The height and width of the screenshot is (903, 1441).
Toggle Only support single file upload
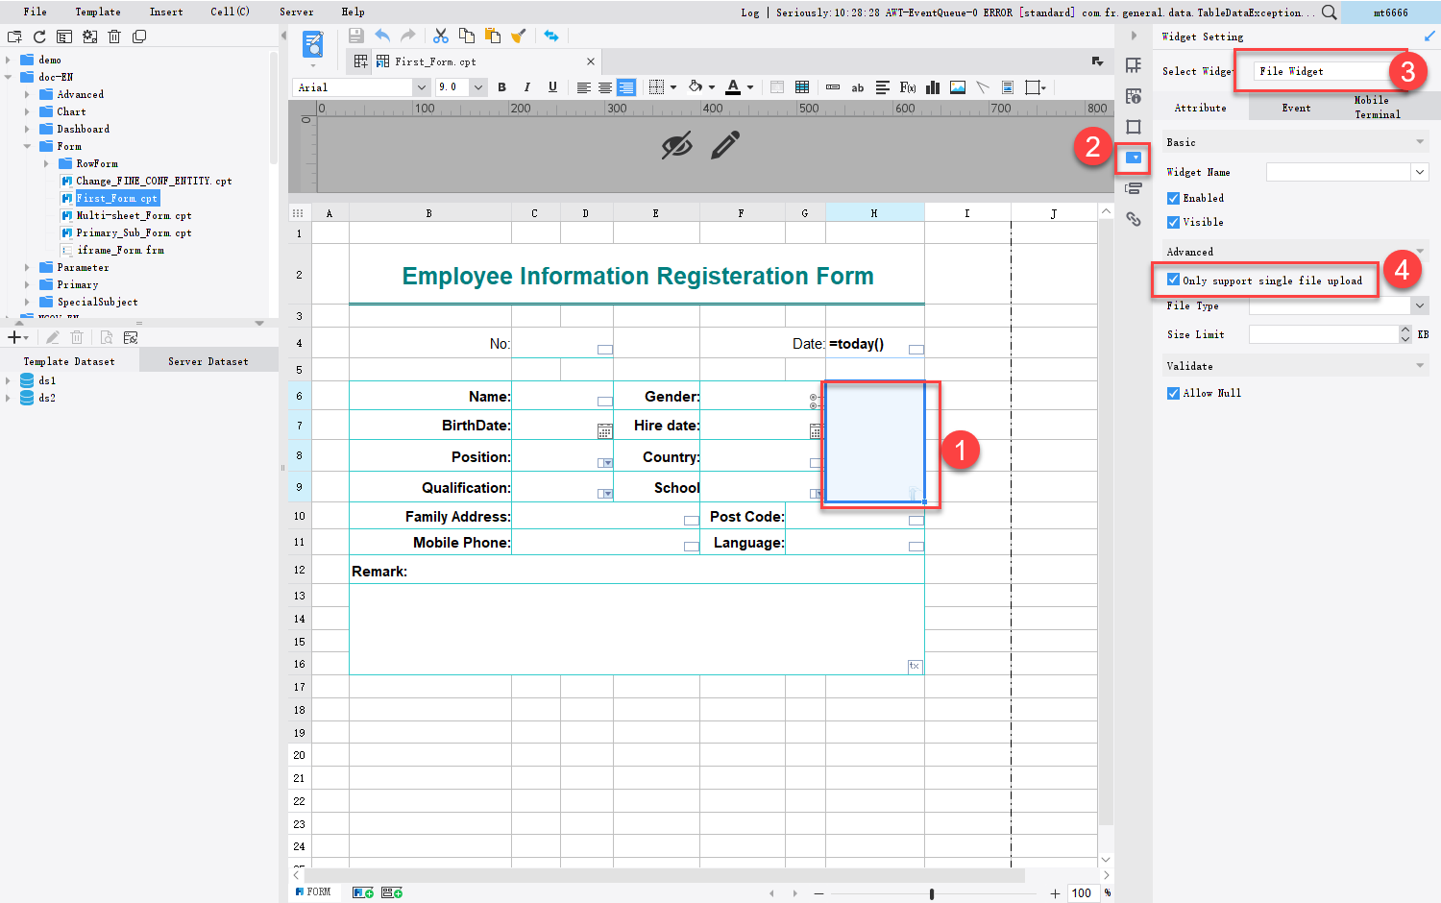point(1173,281)
